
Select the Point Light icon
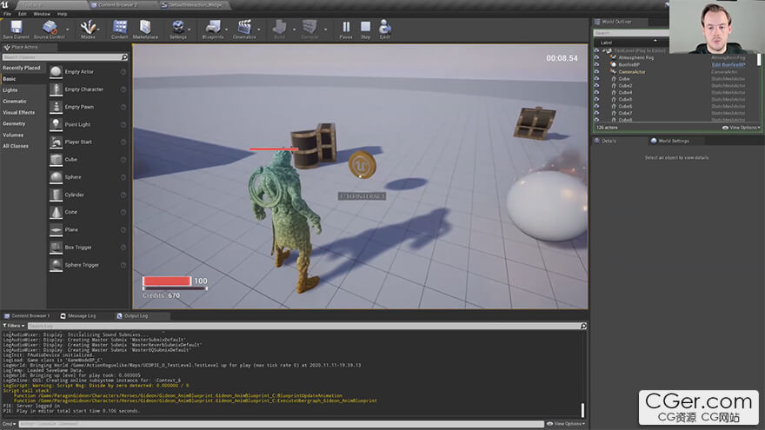tap(57, 124)
